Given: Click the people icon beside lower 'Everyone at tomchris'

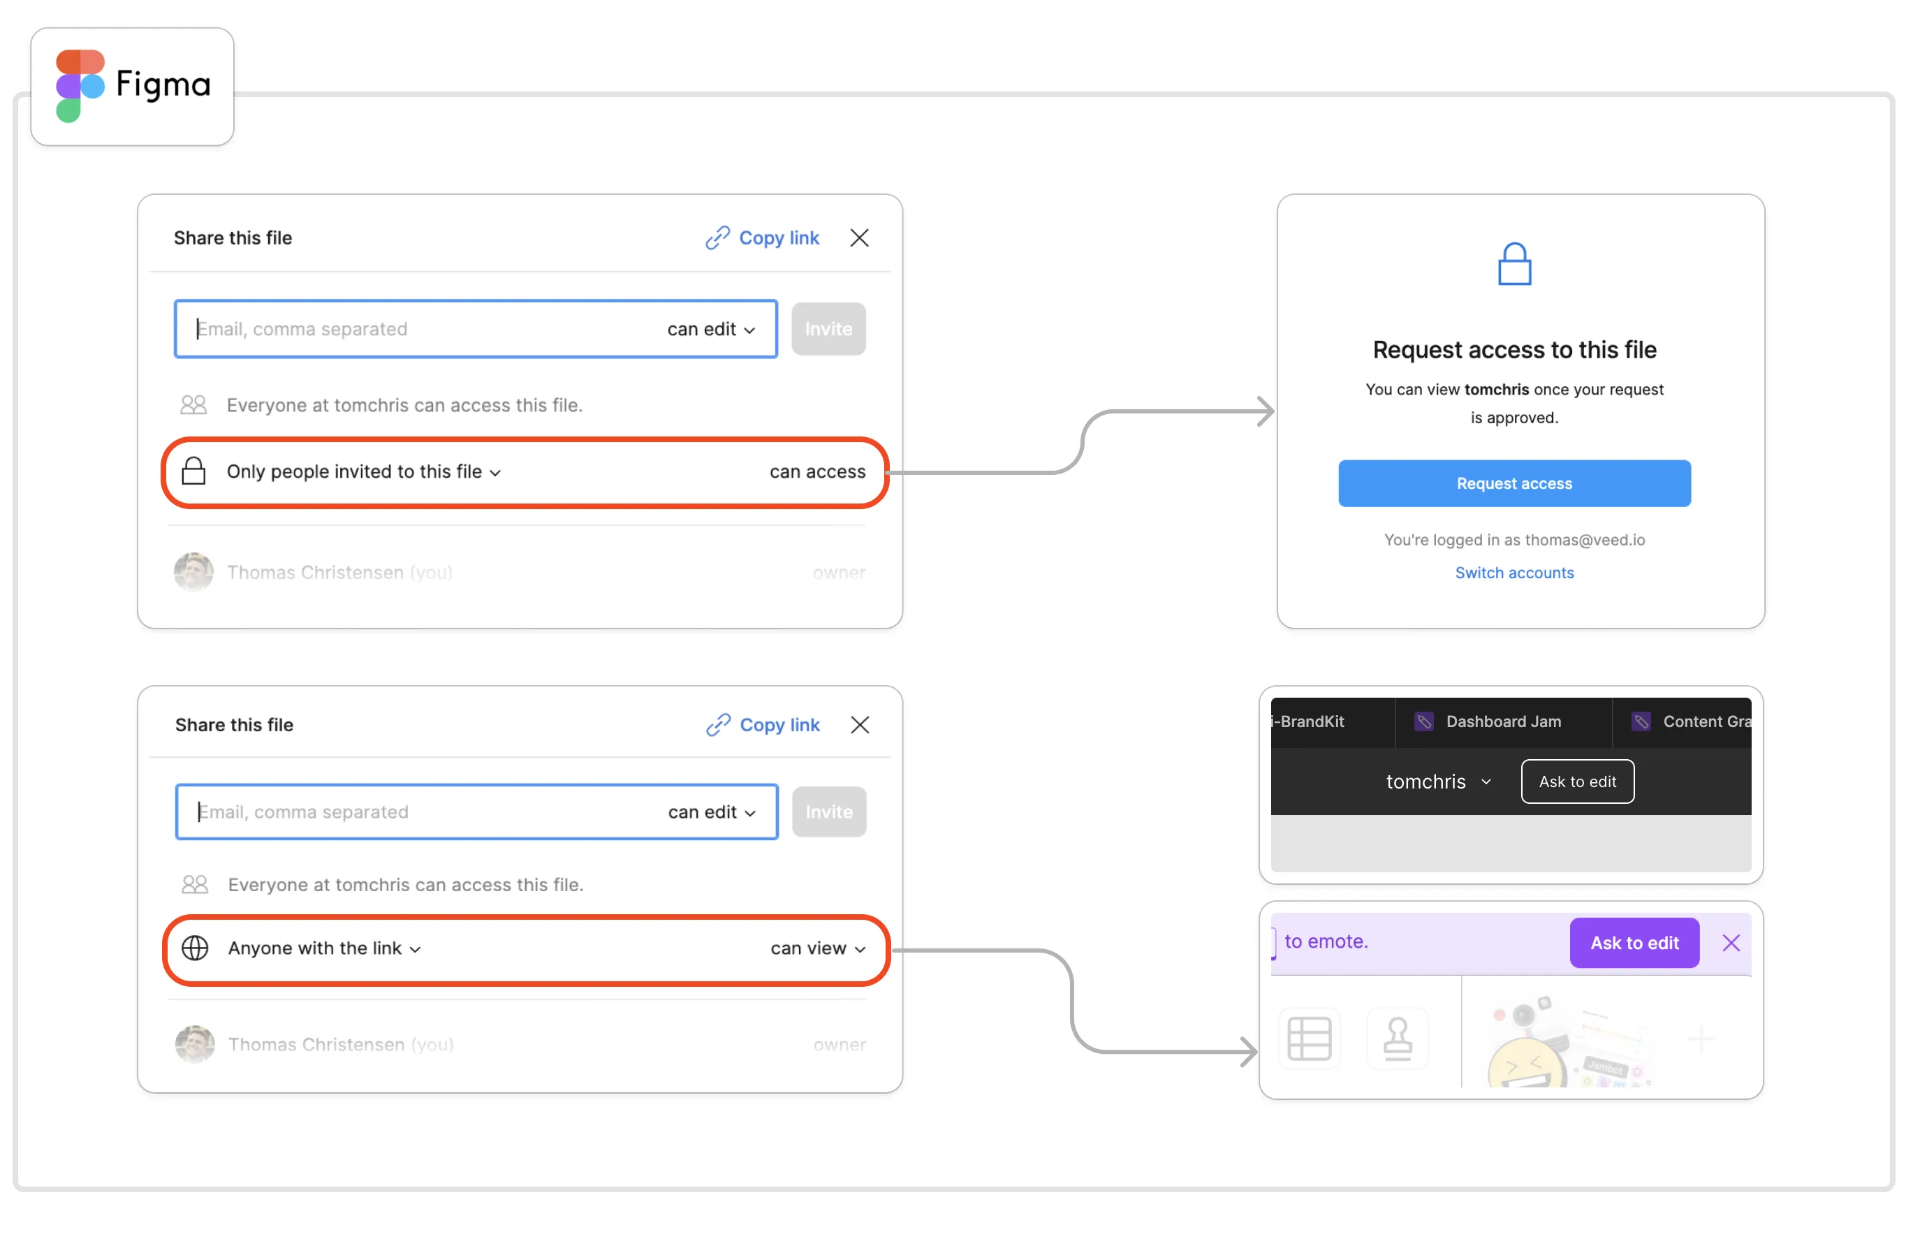Looking at the screenshot, I should 195,884.
